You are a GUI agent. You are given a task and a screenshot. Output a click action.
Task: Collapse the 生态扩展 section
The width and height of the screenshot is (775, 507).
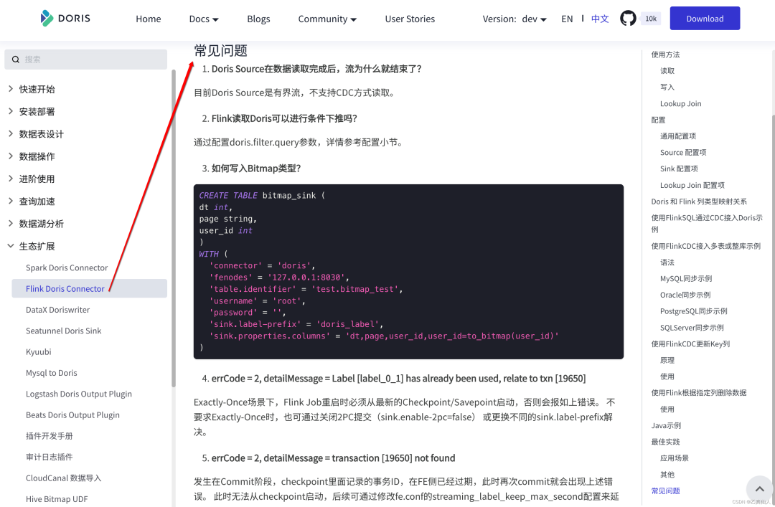point(37,246)
